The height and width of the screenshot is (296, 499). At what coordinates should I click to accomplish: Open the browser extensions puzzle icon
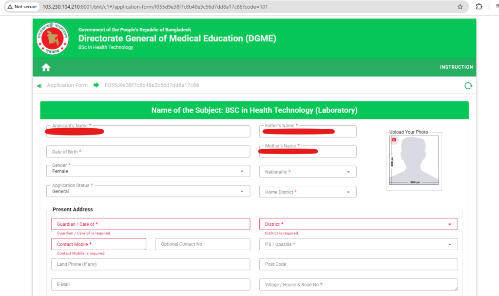click(x=479, y=7)
